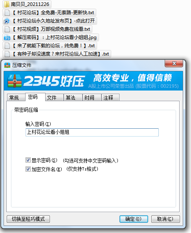Click the shortcut icon for 村花论坛永久地址发布页
Image resolution: width=191 pixels, height=233 pixels.
pyautogui.click(x=7, y=21)
